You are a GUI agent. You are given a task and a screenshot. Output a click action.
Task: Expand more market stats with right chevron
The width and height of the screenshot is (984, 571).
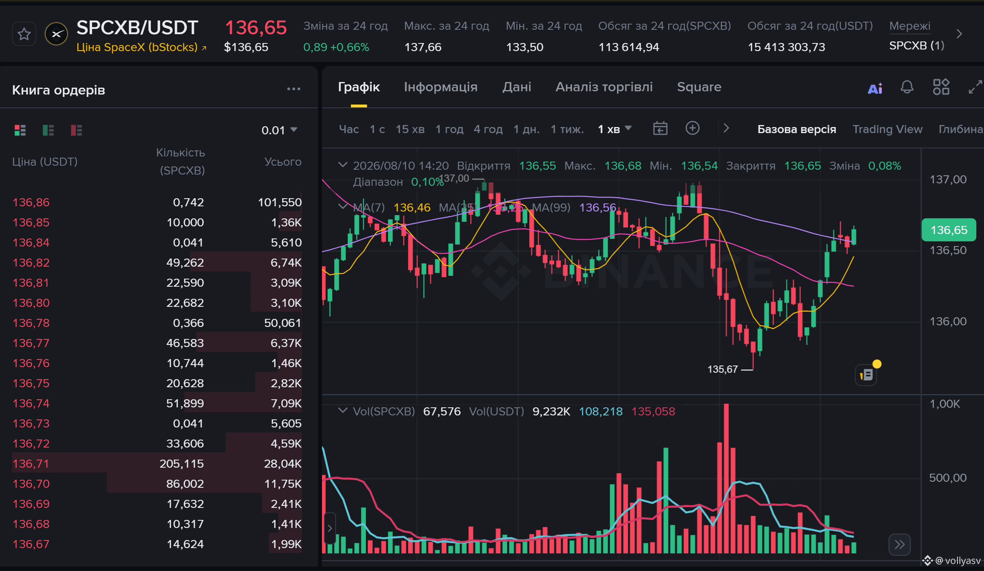click(959, 34)
